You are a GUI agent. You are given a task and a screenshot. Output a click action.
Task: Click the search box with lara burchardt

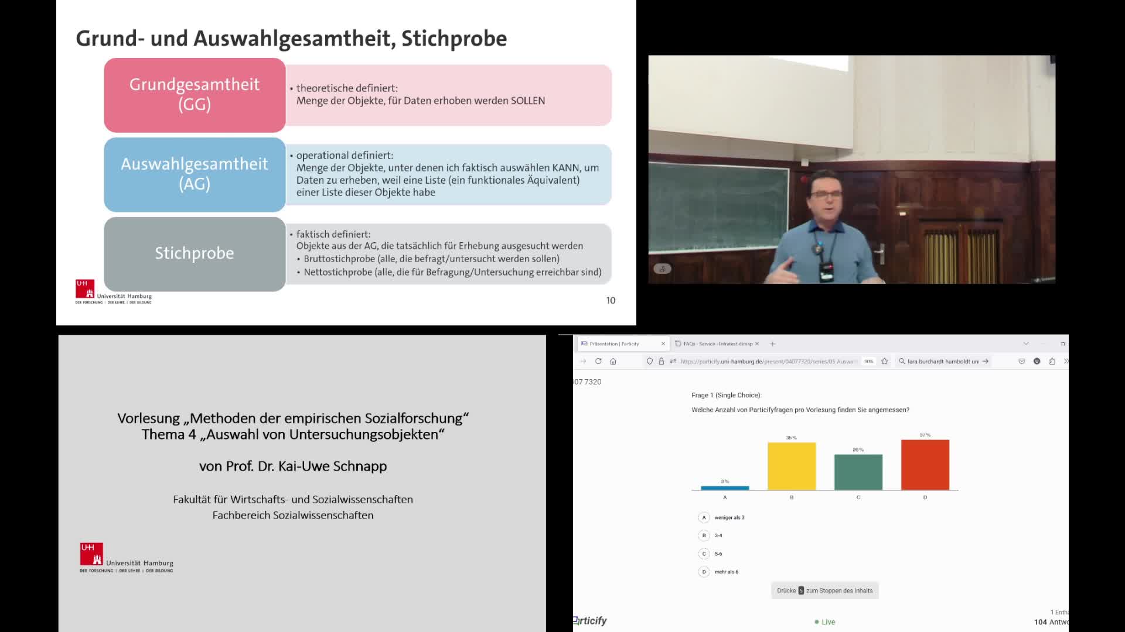tap(943, 361)
